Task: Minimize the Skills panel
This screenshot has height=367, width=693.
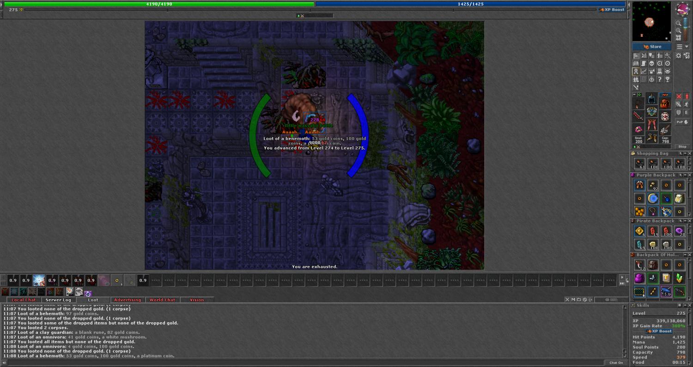Action: 685,305
